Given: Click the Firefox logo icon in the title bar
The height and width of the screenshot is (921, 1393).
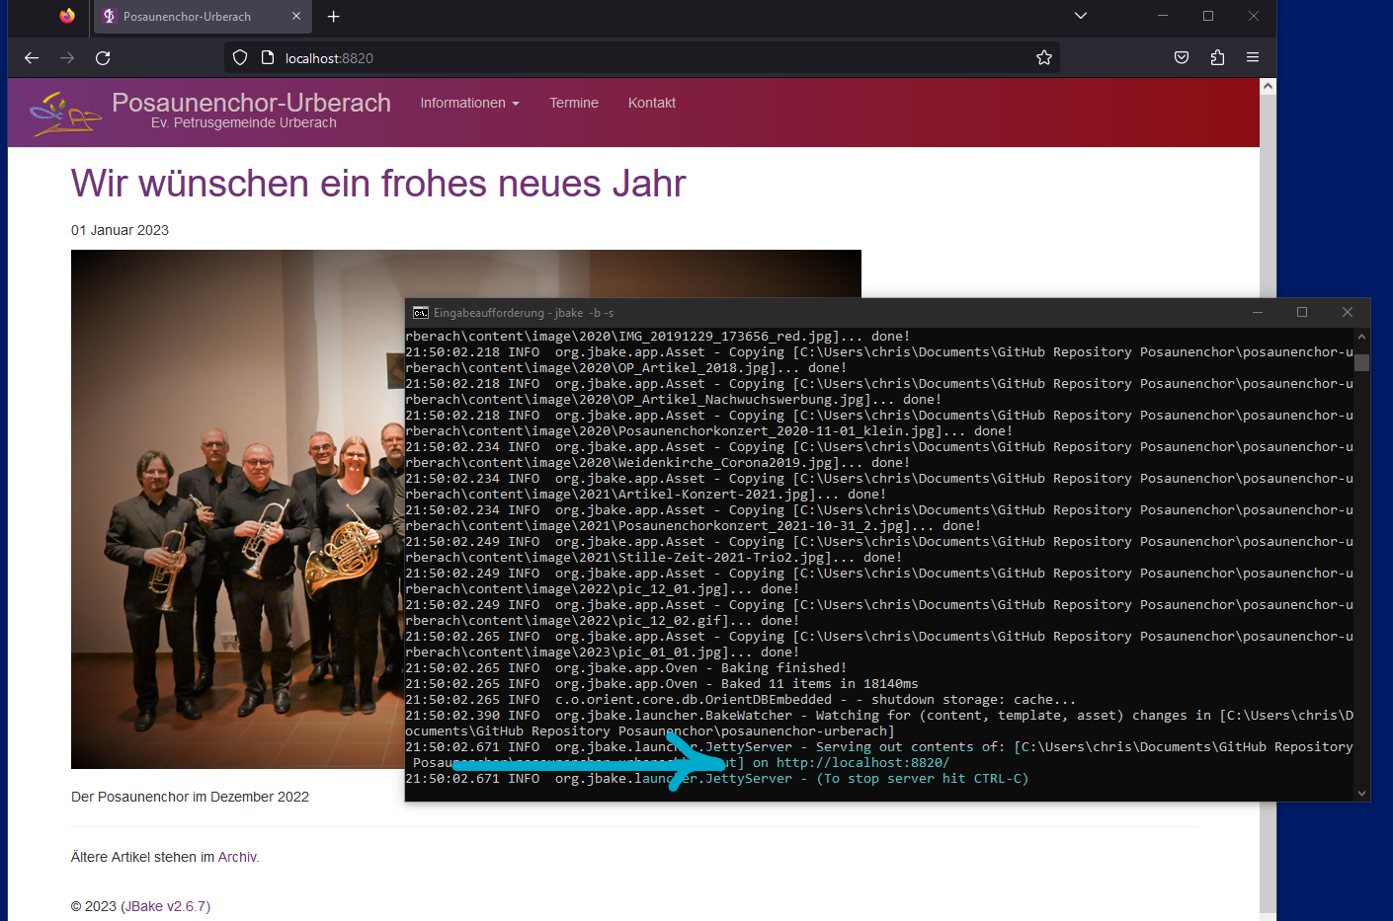Looking at the screenshot, I should [67, 16].
